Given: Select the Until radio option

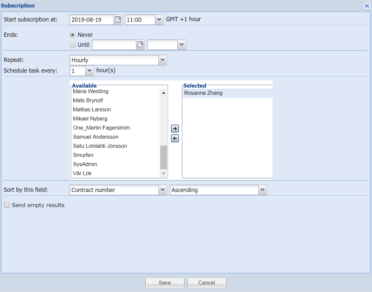Looking at the screenshot, I should coord(73,45).
